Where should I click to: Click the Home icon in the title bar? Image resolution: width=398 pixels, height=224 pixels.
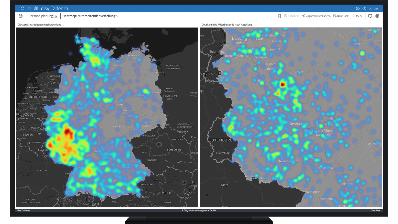pyautogui.click(x=22, y=8)
